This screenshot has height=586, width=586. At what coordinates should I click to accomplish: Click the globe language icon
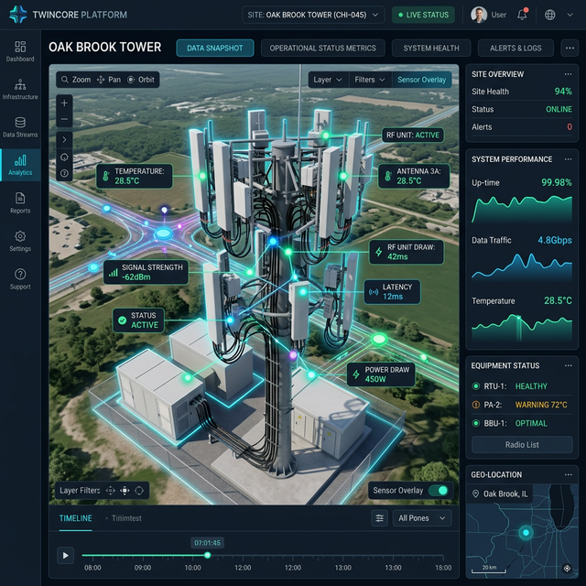coord(549,15)
